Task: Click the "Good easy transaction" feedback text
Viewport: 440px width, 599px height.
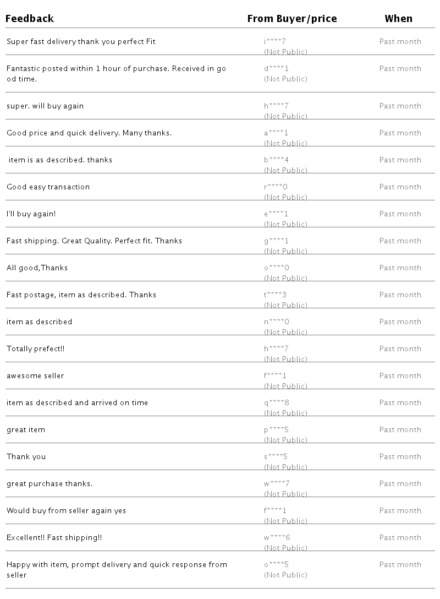Action: (48, 187)
